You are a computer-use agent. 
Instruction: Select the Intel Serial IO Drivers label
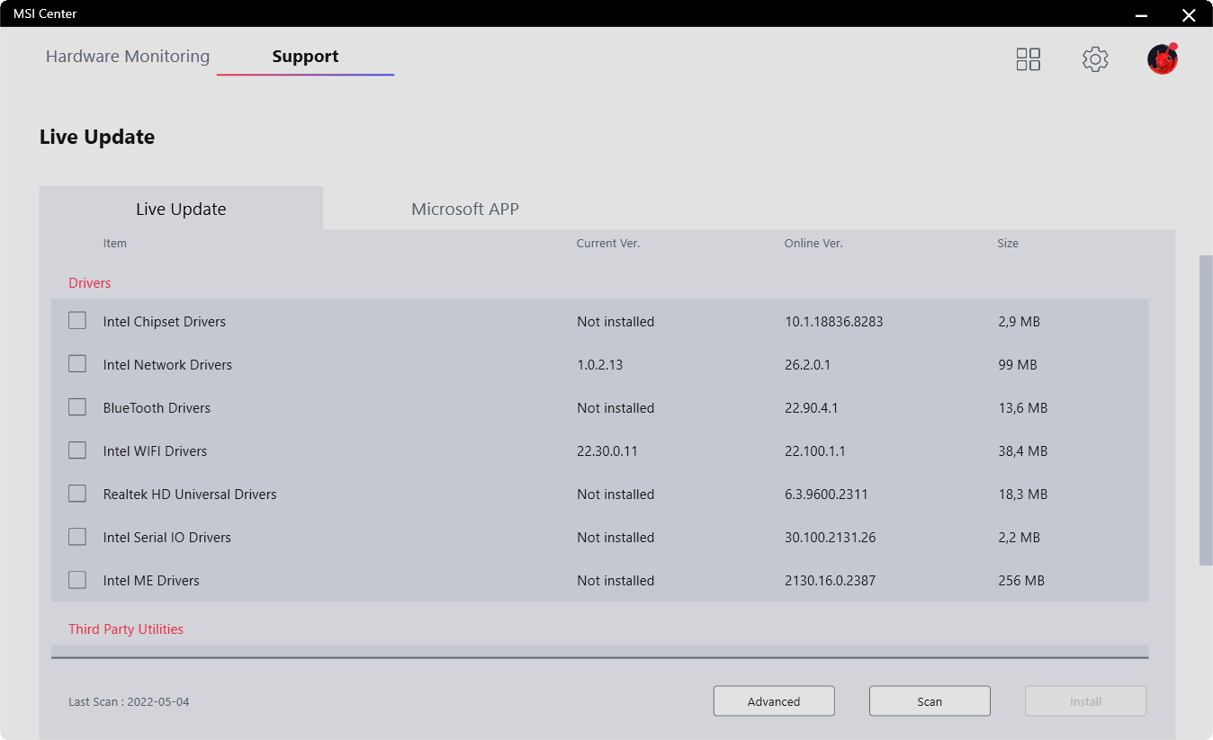coord(167,538)
